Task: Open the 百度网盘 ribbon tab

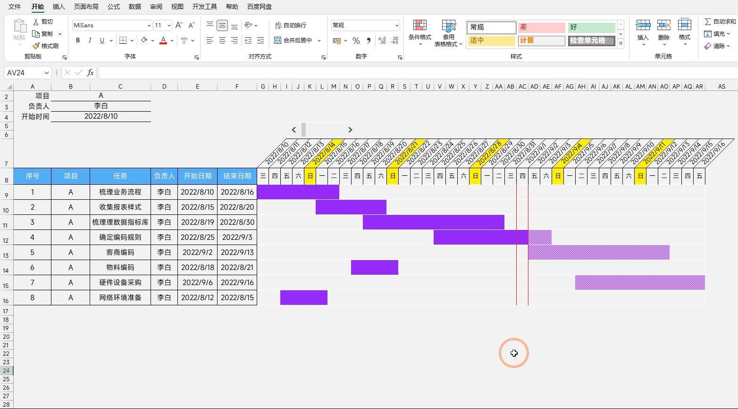Action: [x=260, y=7]
